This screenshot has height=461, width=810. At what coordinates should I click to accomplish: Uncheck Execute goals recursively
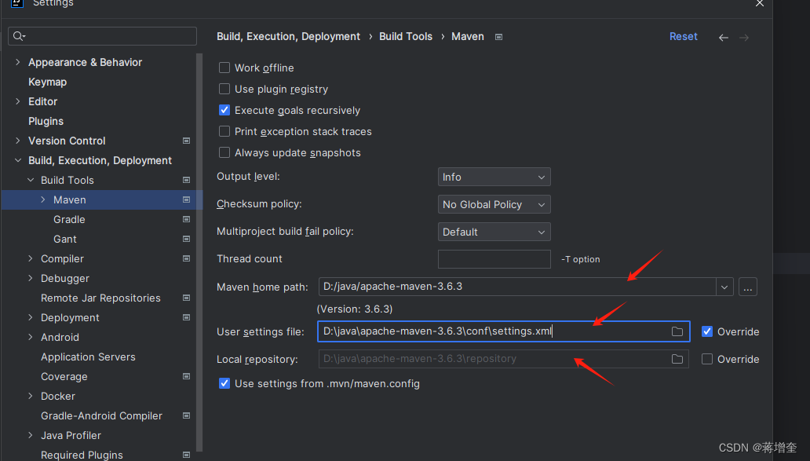pos(224,110)
